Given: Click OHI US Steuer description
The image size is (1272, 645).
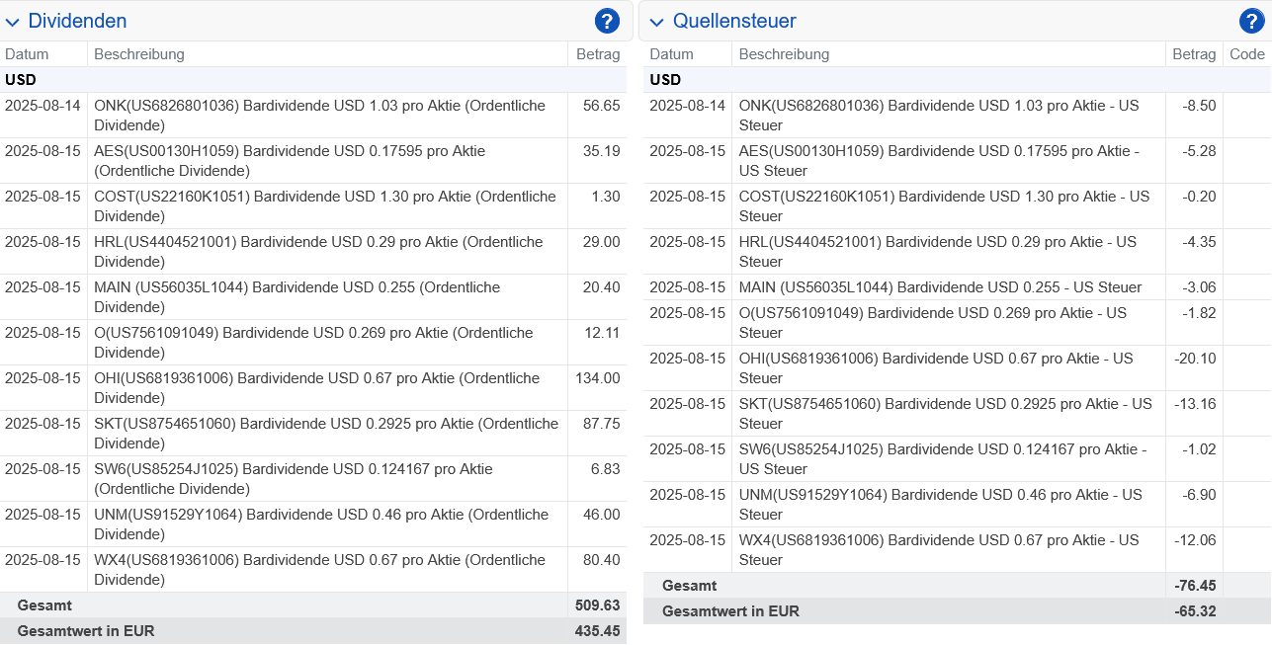Looking at the screenshot, I should pos(936,368).
